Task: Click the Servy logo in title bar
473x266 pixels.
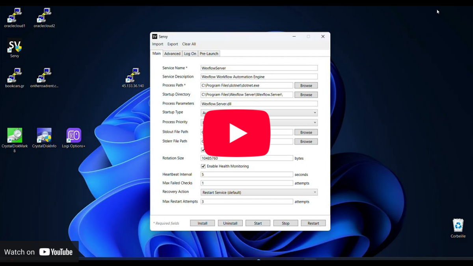Action: [155, 37]
